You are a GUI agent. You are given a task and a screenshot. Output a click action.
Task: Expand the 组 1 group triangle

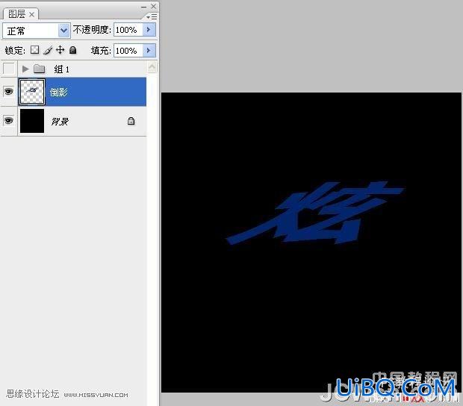[25, 69]
